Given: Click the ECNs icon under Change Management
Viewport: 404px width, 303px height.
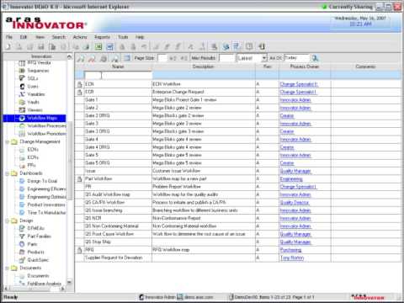Looking at the screenshot, I should tap(22, 150).
